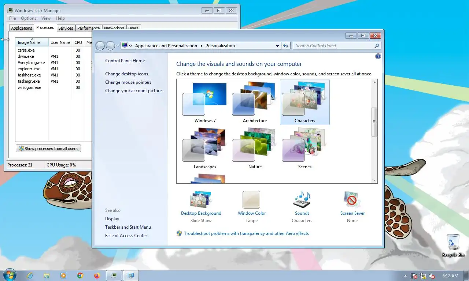
Task: Open the address bar history dropdown
Action: tap(277, 46)
